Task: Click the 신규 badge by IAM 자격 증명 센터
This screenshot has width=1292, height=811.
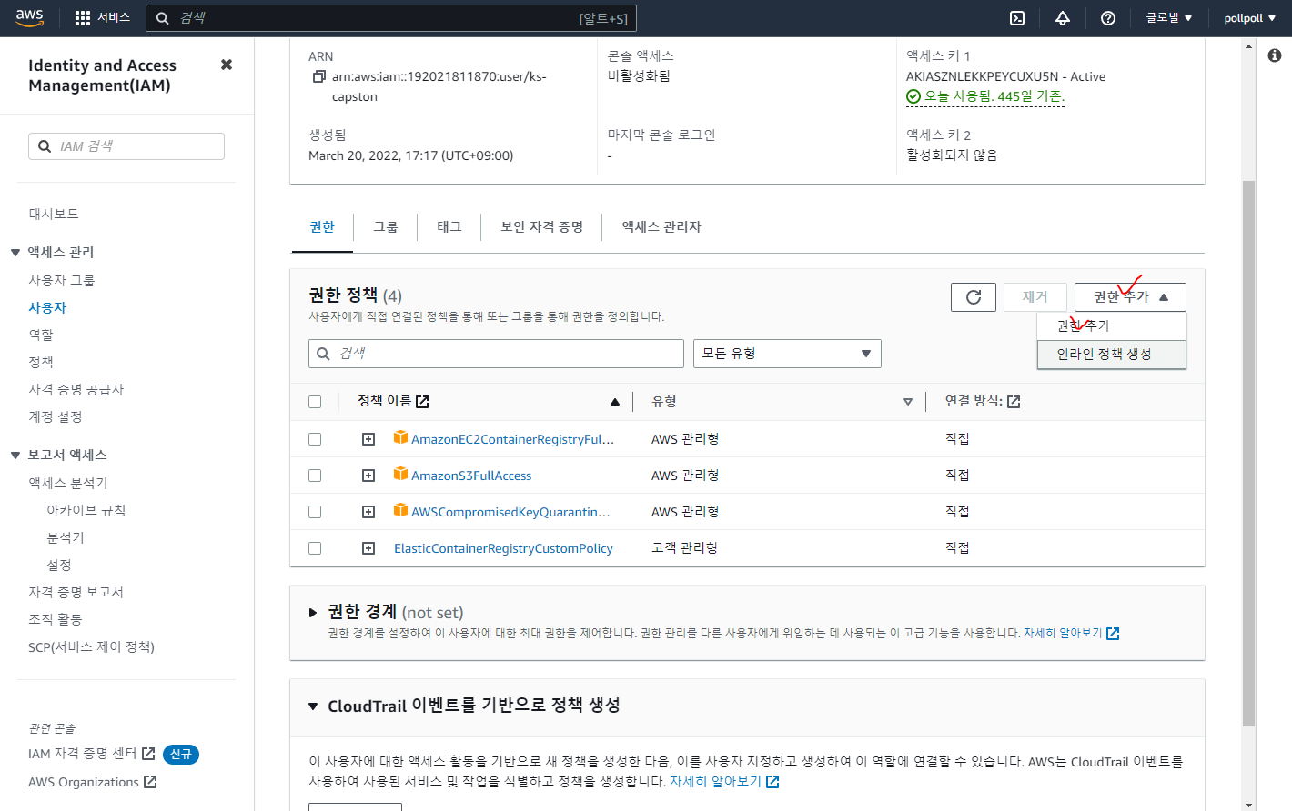Action: coord(181,755)
